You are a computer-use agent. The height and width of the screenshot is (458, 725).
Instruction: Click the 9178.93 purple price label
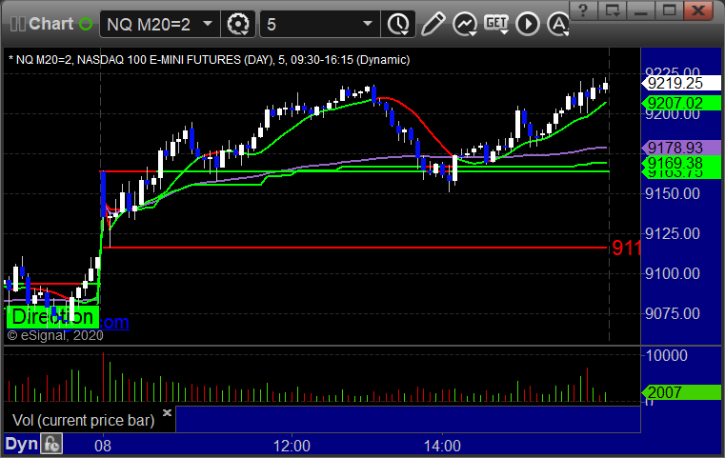point(680,148)
